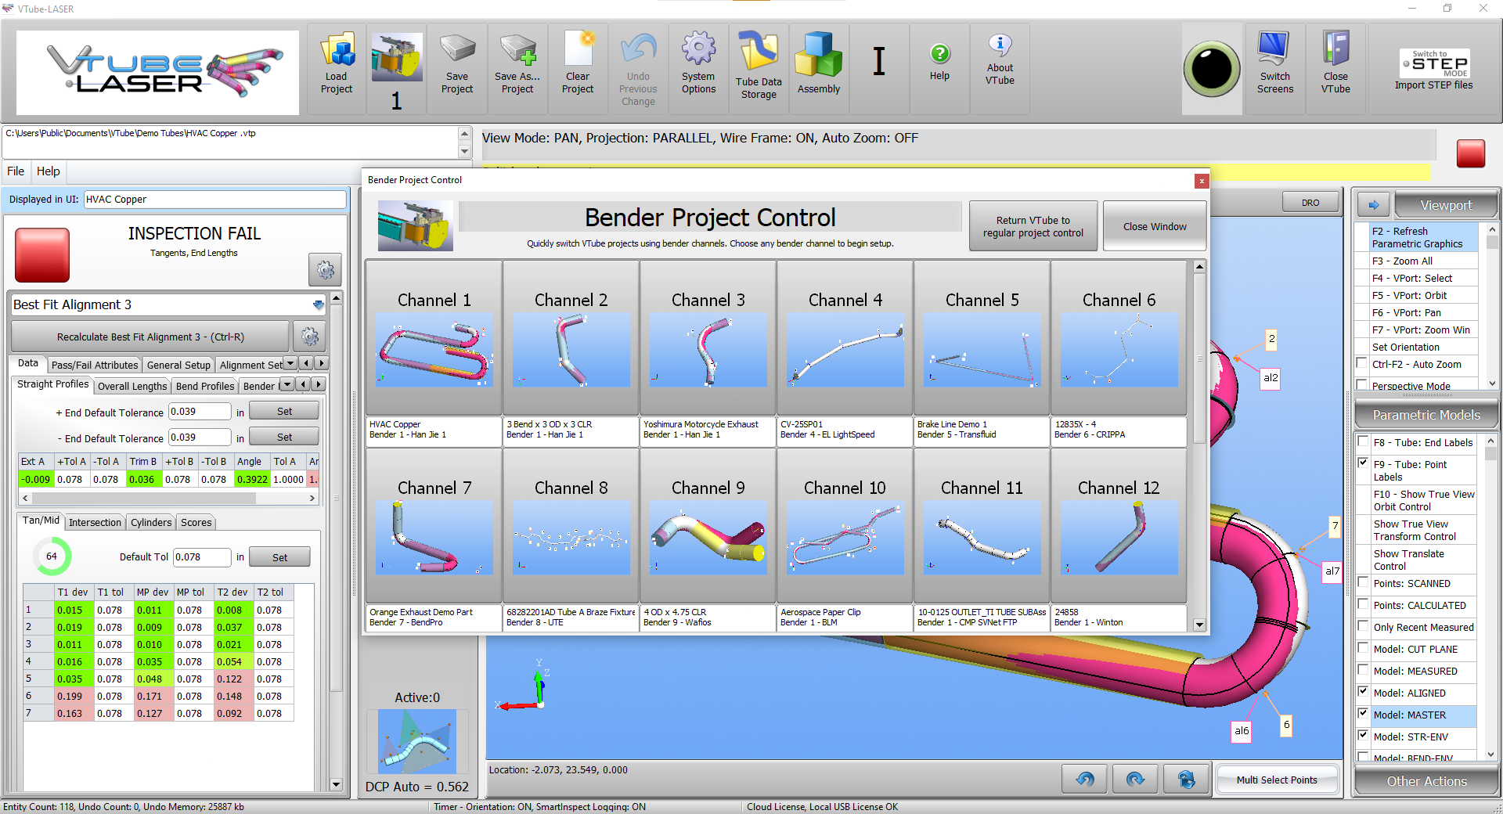The height and width of the screenshot is (814, 1503).
Task: Enable Points: CALCULATED checkbox
Action: click(x=1363, y=604)
